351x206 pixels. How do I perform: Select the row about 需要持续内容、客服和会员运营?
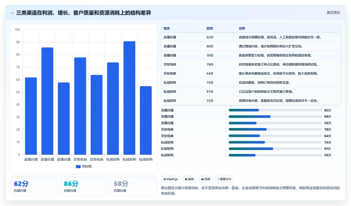251,101
